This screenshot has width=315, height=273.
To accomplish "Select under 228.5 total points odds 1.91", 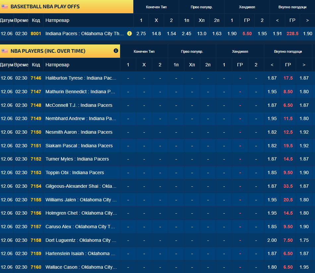I will pyautogui.click(x=277, y=34).
